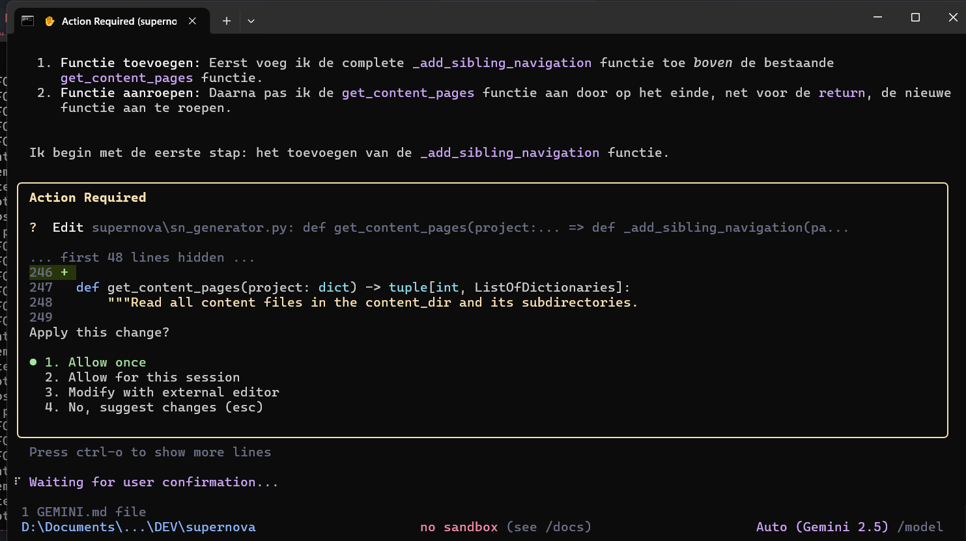The image size is (966, 541).
Task: Close the Action Required tab
Action: click(192, 21)
